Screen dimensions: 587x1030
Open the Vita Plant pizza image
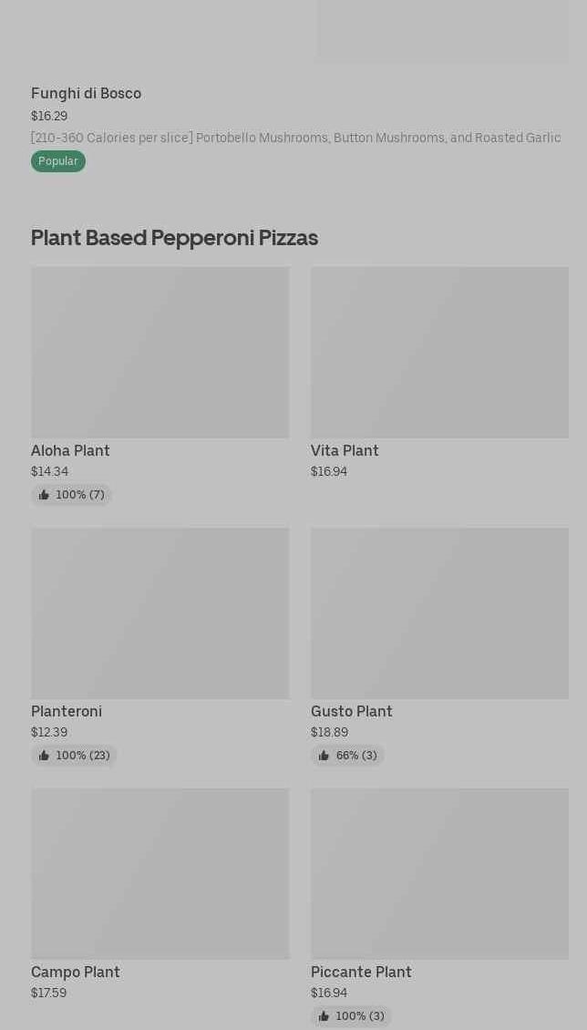[x=439, y=352]
